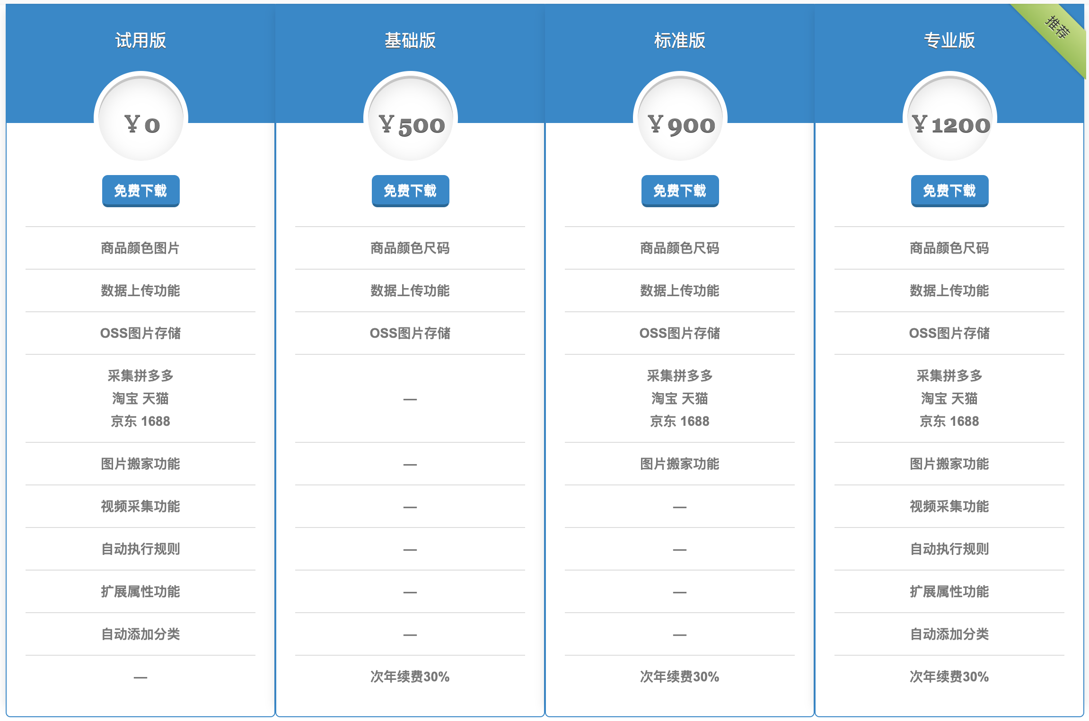Select the 基础版 plan header
Viewport: 1089px width, 721px height.
coord(410,41)
